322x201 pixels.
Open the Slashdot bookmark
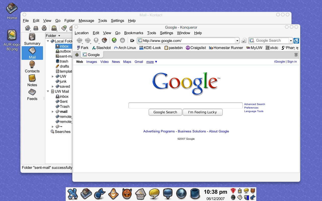click(101, 48)
